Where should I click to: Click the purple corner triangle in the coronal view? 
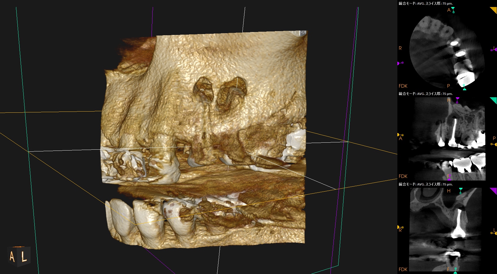click(x=494, y=191)
